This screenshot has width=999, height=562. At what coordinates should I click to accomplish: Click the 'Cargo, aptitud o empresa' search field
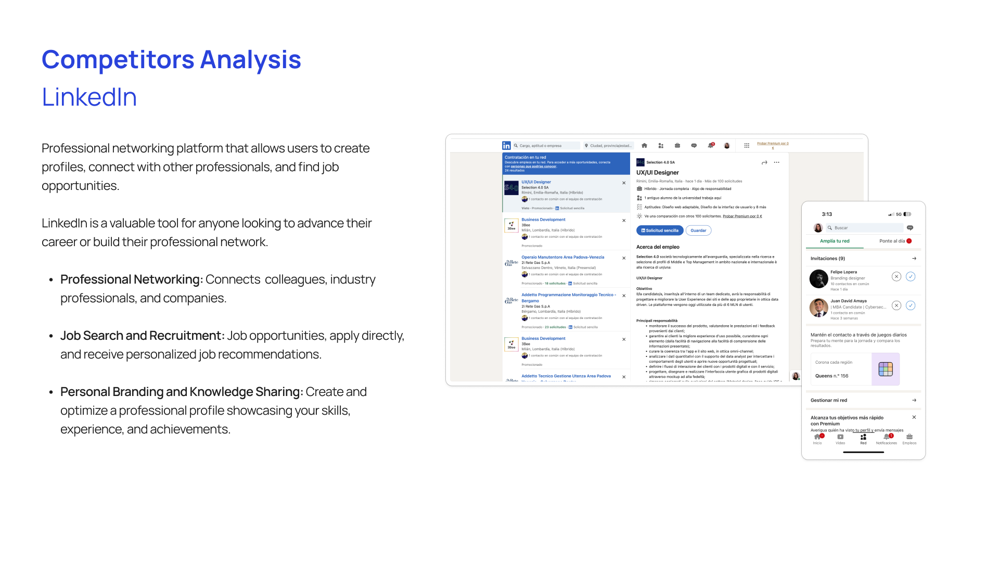546,146
